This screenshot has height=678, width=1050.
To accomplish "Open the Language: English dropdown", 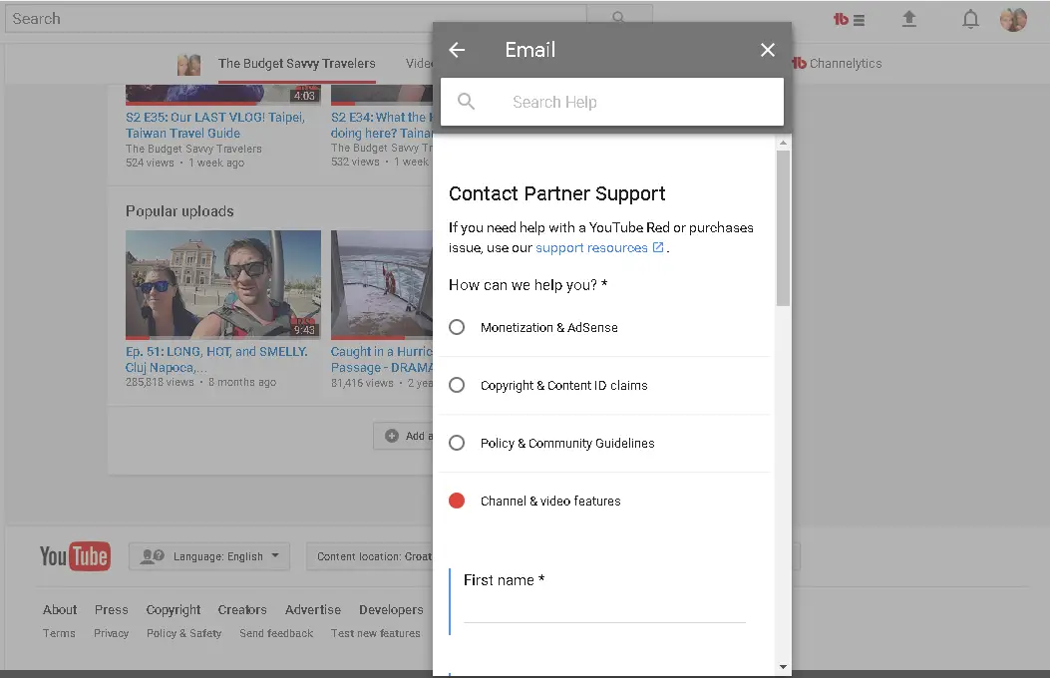I will [x=209, y=556].
